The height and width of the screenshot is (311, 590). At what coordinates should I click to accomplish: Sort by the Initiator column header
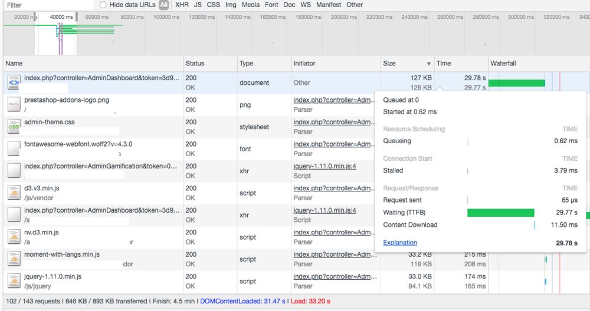pyautogui.click(x=336, y=64)
